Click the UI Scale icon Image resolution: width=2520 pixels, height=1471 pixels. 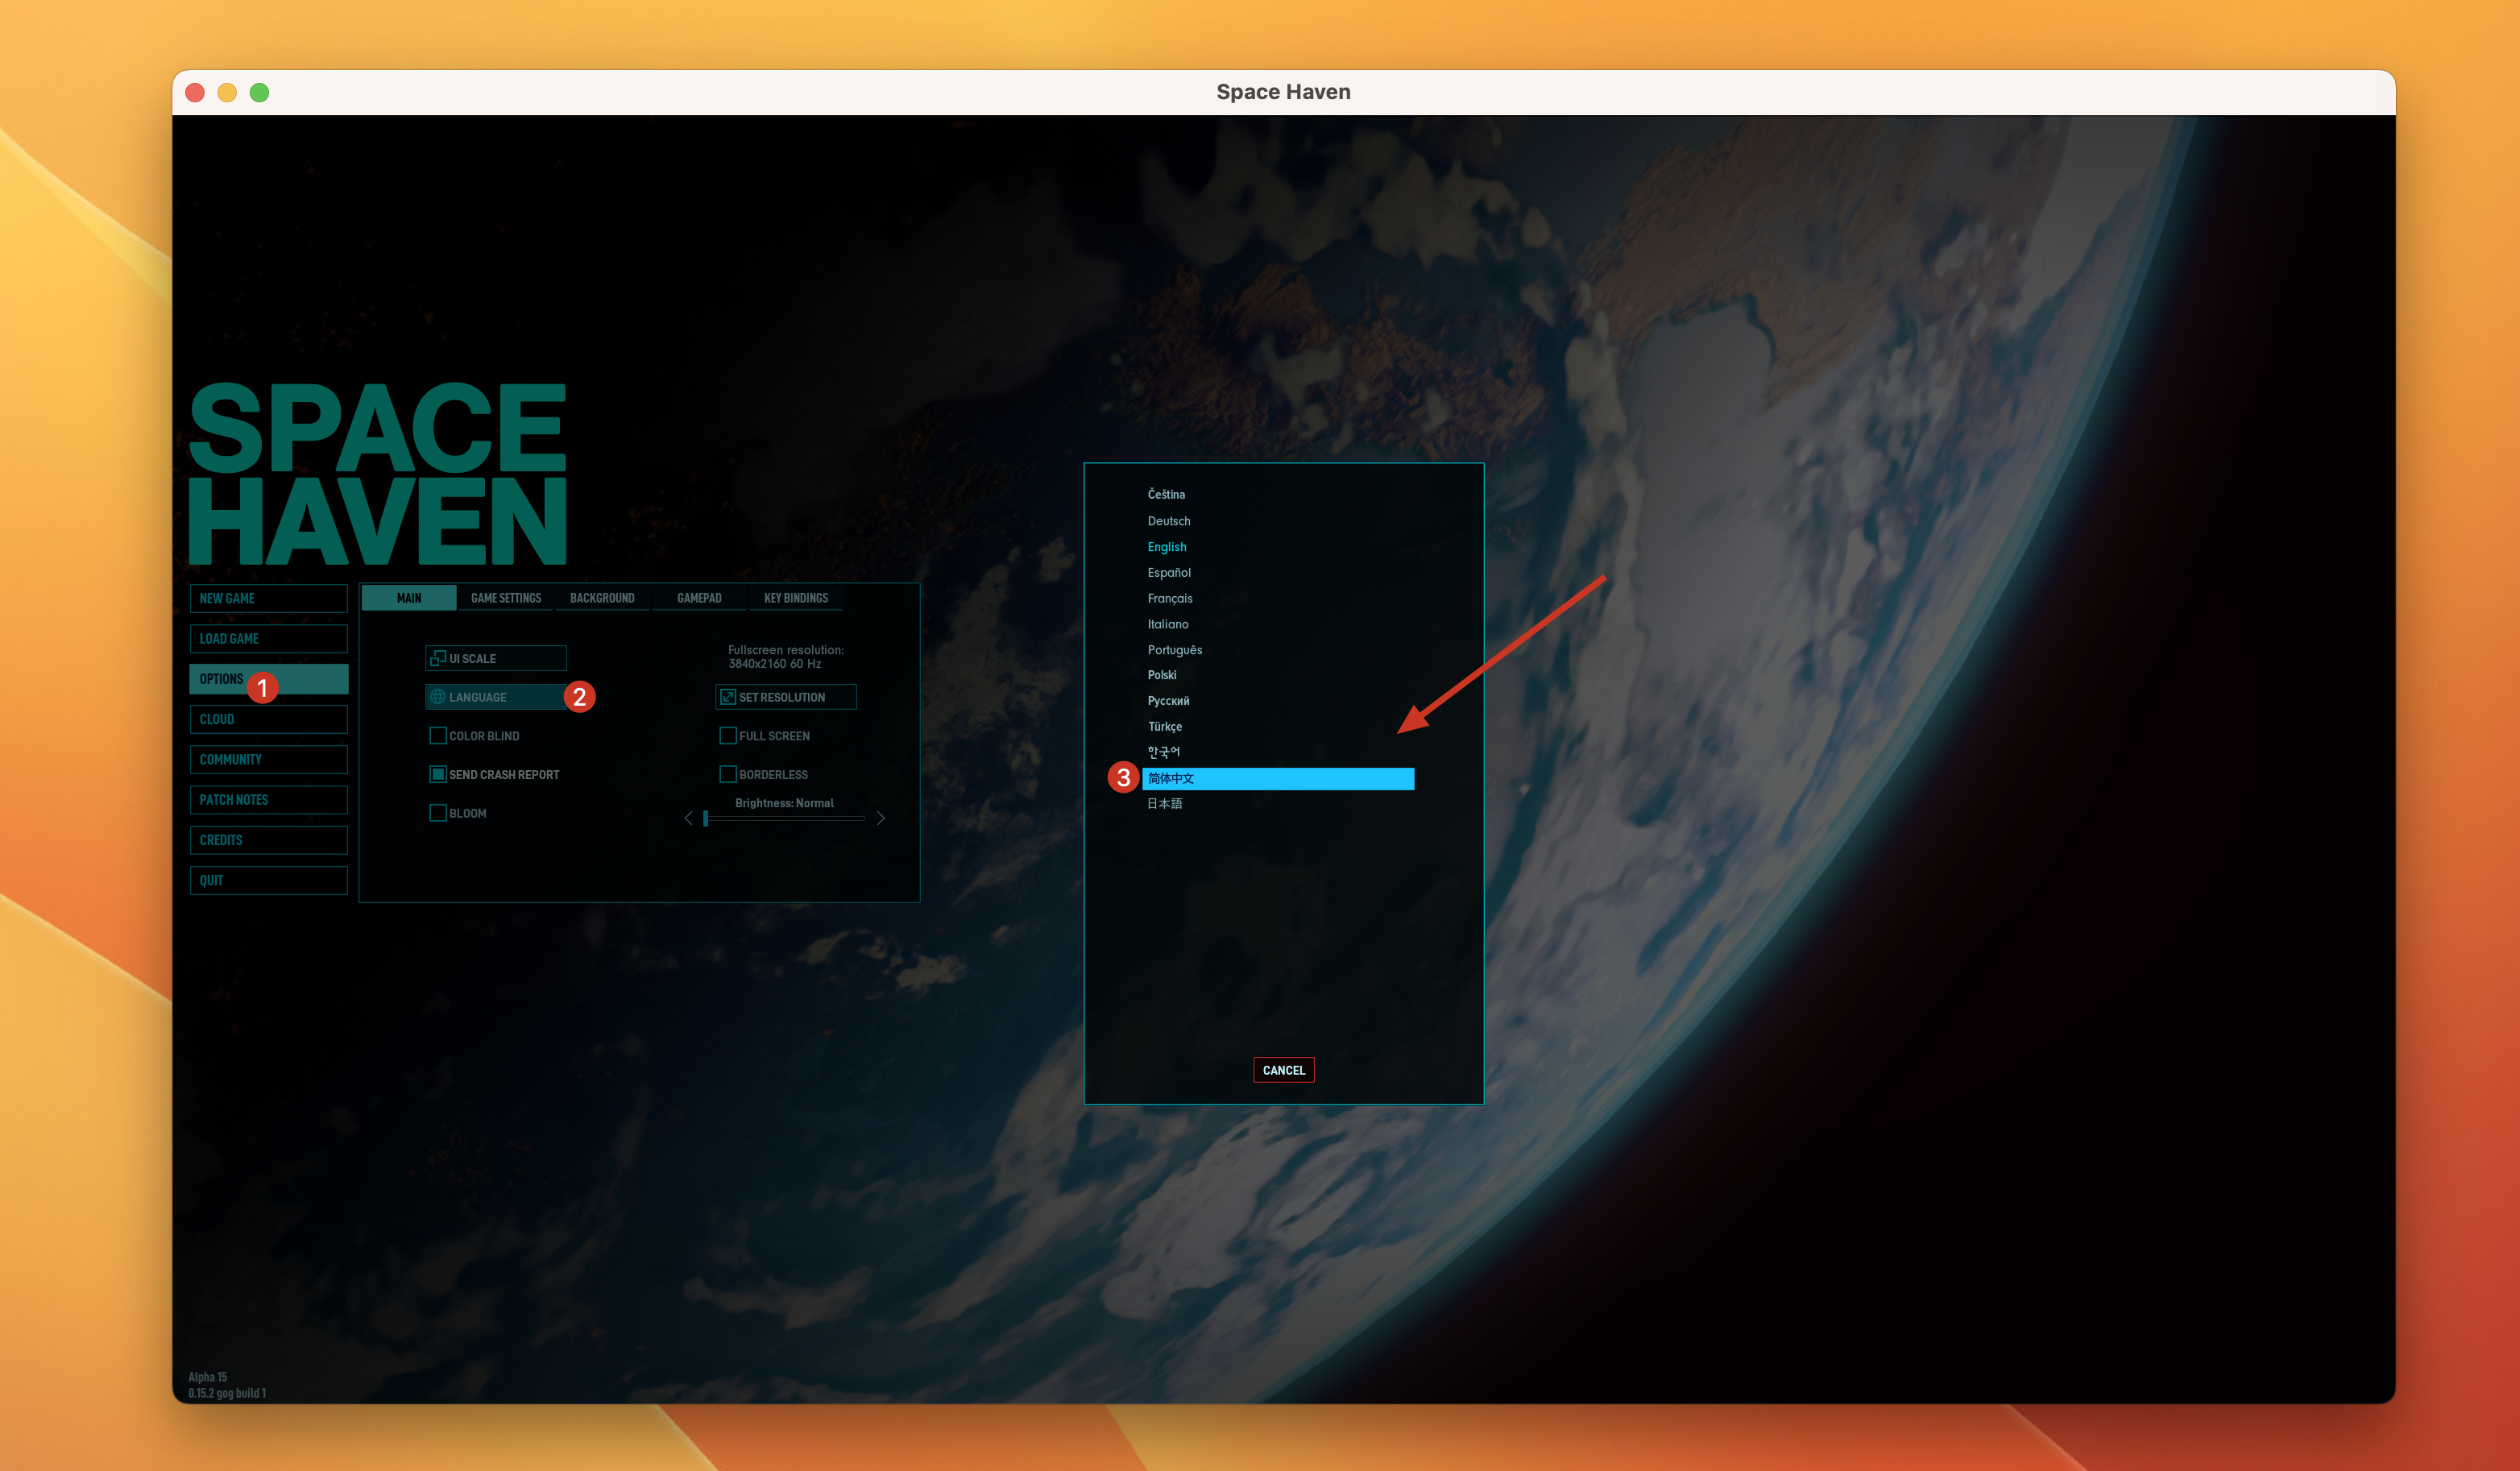click(438, 658)
